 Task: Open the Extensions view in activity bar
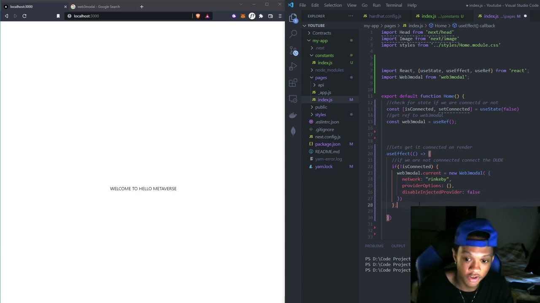click(x=293, y=83)
